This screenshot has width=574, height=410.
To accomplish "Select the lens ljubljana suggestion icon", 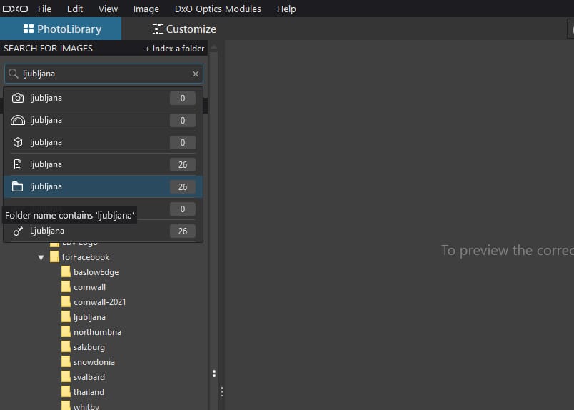I will (x=18, y=120).
